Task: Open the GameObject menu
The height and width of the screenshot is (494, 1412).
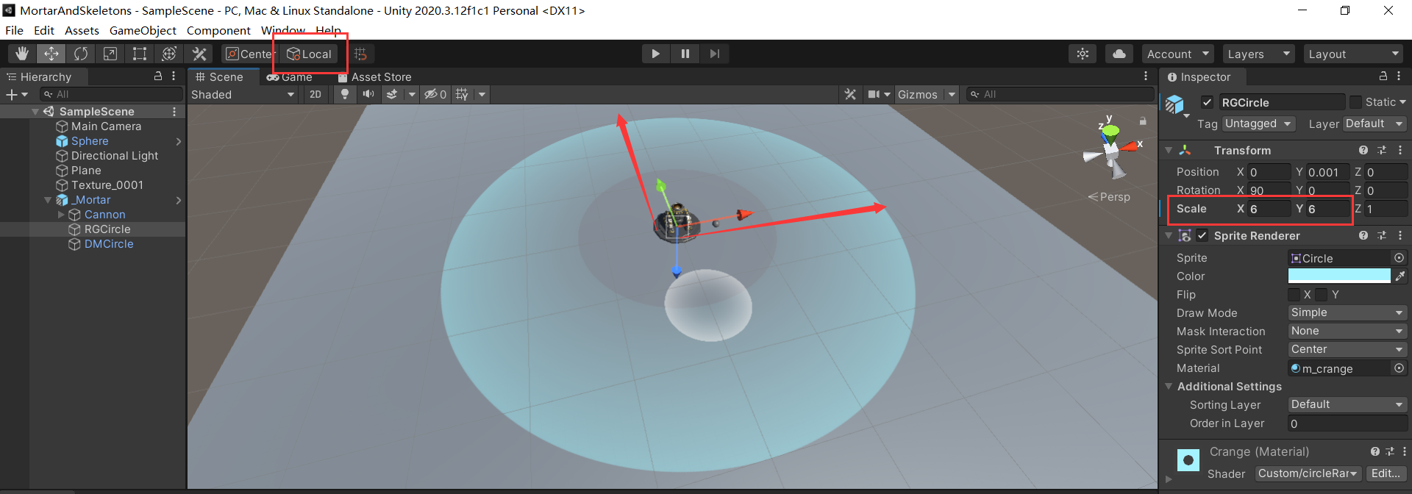Action: click(143, 30)
